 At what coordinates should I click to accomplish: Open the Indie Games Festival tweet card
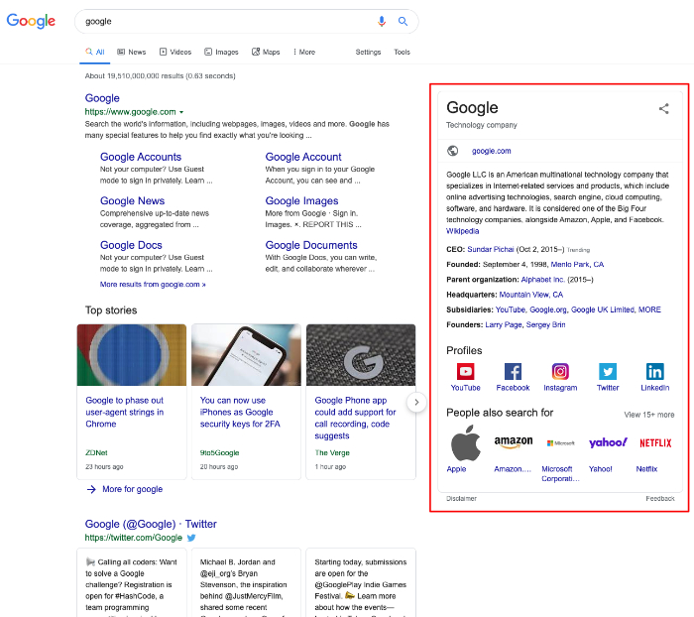[x=361, y=582]
